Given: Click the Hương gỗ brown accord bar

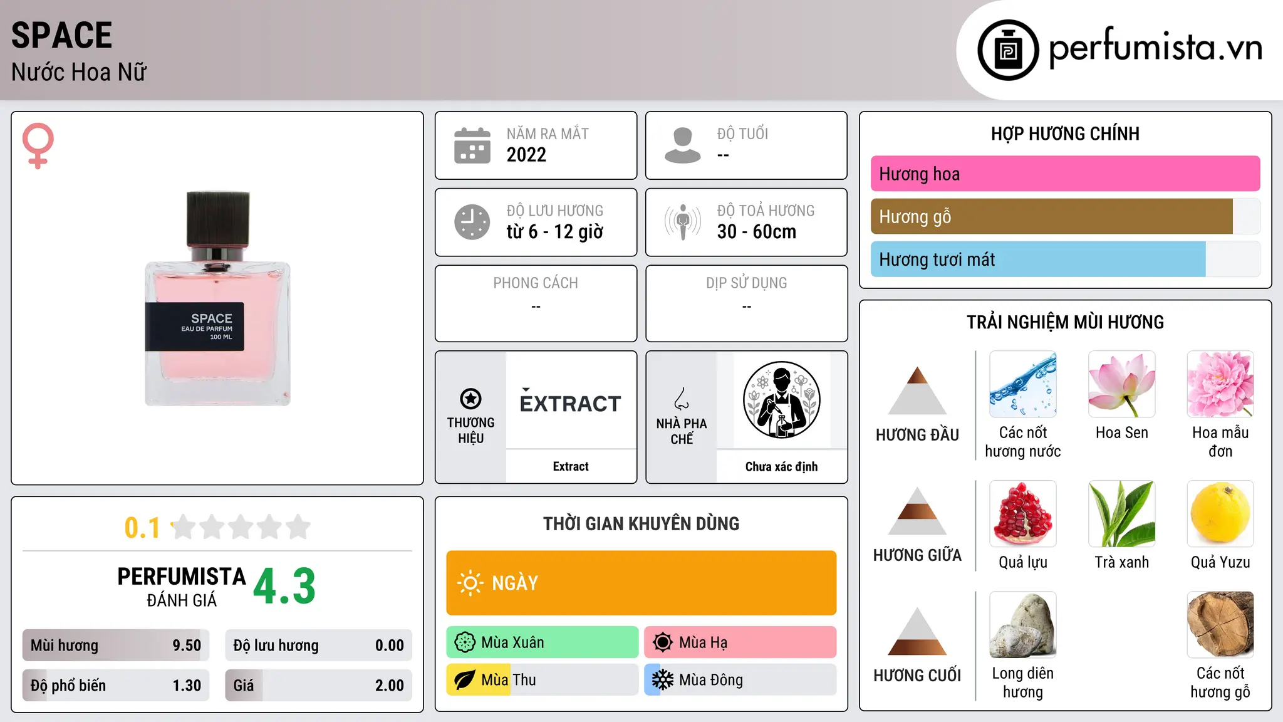Looking at the screenshot, I should point(1066,216).
